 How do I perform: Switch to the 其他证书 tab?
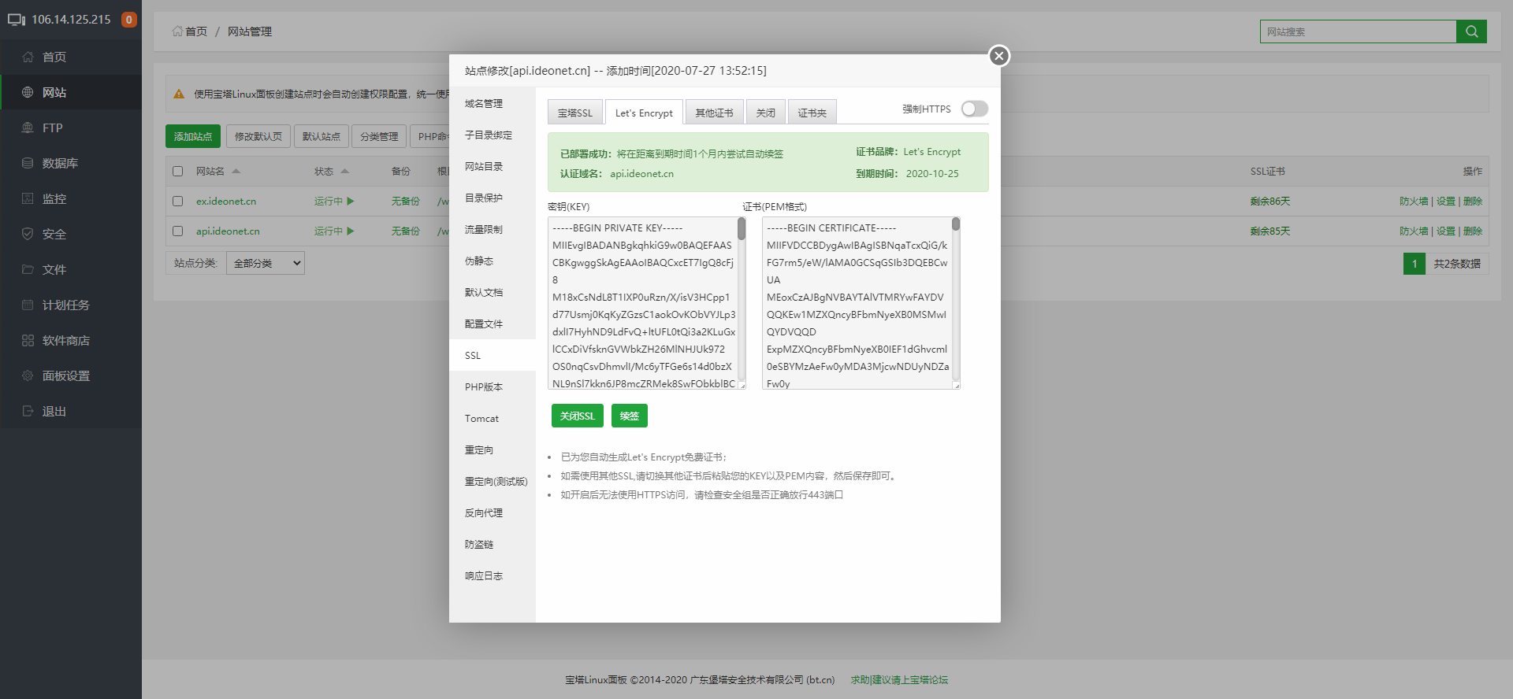tap(714, 113)
